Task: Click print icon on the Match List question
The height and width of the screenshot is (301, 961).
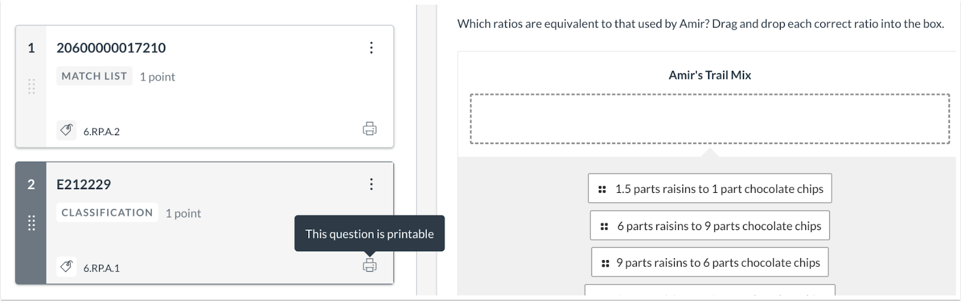Action: coord(369,129)
